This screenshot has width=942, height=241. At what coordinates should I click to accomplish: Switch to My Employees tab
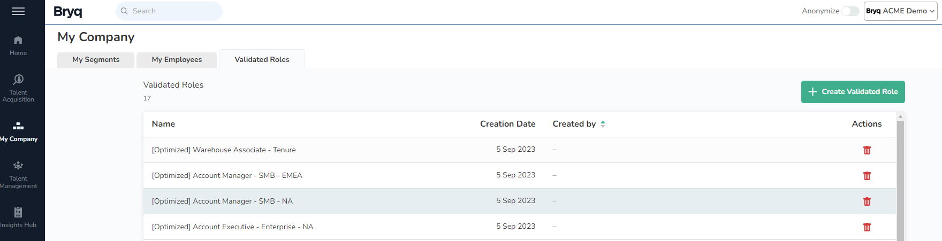177,60
